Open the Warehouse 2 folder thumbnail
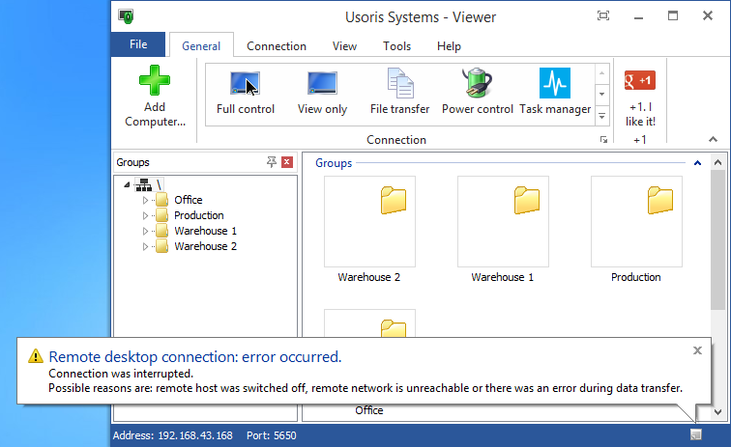Screen dimensions: 731x447 click(368, 221)
